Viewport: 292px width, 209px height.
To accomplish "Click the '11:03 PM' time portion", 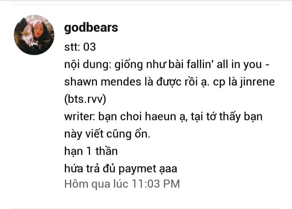I will point(156,184).
